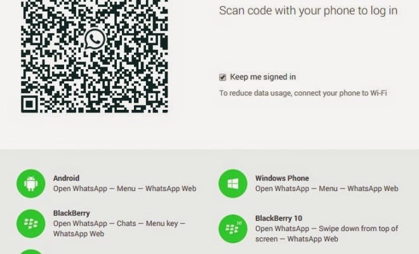The image size is (419, 254).
Task: Click the BlackBerry 10 icon
Action: click(233, 229)
